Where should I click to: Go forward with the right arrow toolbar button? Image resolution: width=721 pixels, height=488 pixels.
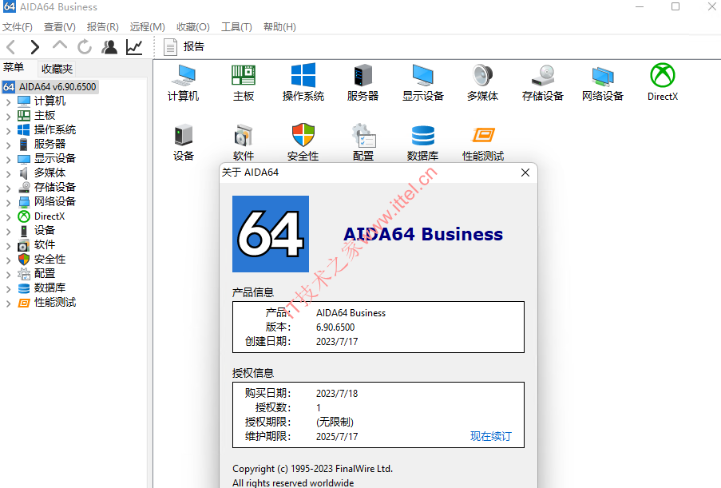[x=35, y=47]
